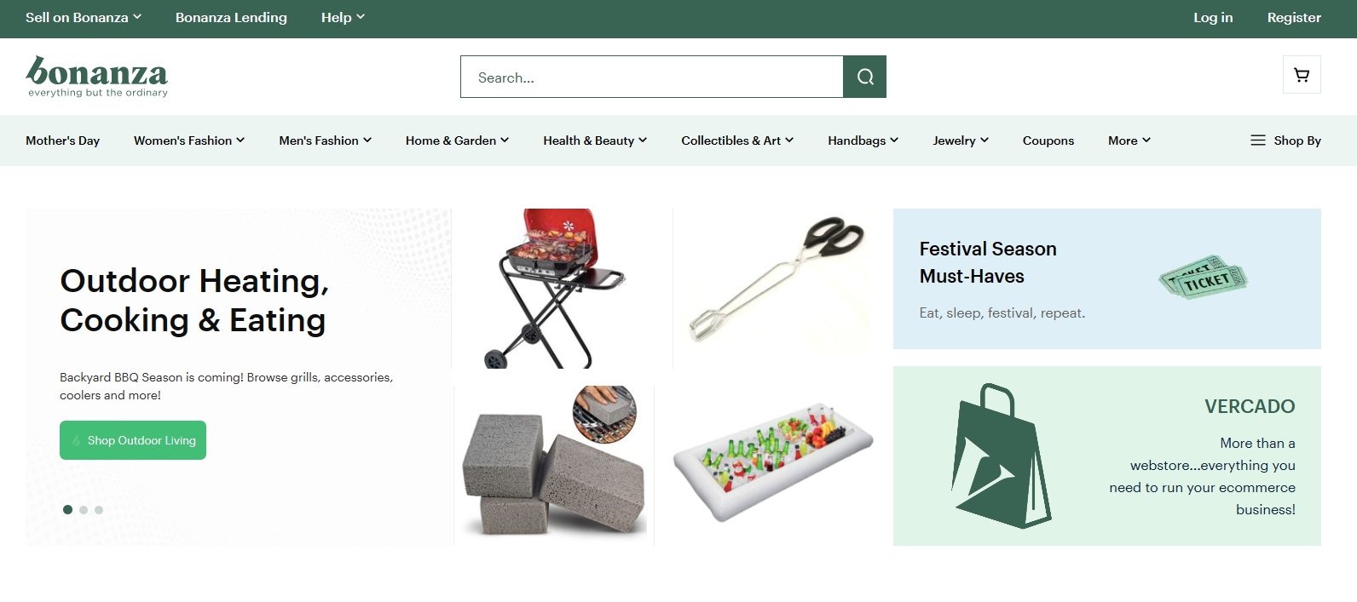Image resolution: width=1357 pixels, height=602 pixels.
Task: Open the Mother's Day category
Action: pyautogui.click(x=62, y=140)
